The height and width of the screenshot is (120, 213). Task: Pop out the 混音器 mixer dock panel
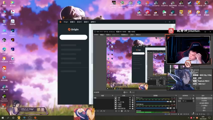[x=176, y=96]
